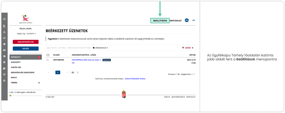Click the storage usage progress bar
This screenshot has height=113, width=285.
pyautogui.click(x=25, y=95)
